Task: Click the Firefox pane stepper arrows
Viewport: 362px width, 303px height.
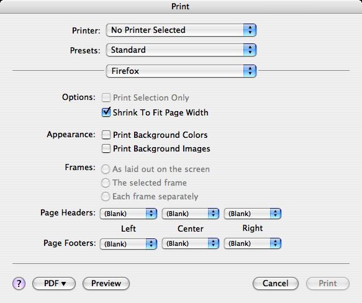Action: click(250, 71)
